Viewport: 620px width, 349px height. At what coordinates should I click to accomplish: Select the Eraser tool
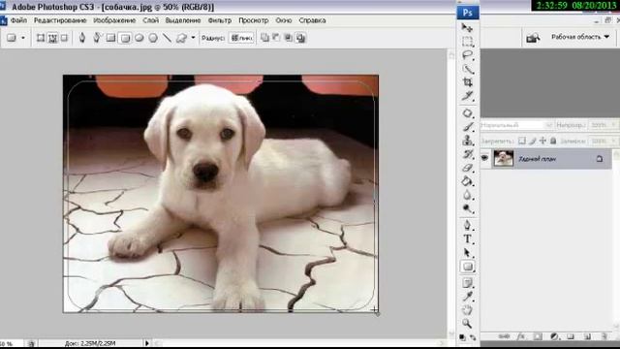coord(467,168)
